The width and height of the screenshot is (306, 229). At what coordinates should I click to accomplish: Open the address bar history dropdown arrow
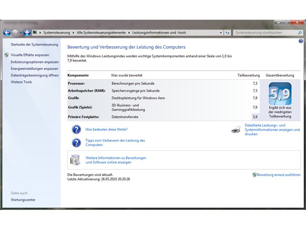click(x=221, y=33)
